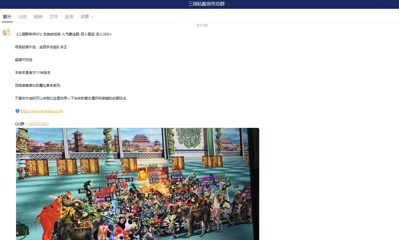The height and width of the screenshot is (240, 399).
Task: Switch to the 公告 announcements tab
Action: click(x=23, y=17)
